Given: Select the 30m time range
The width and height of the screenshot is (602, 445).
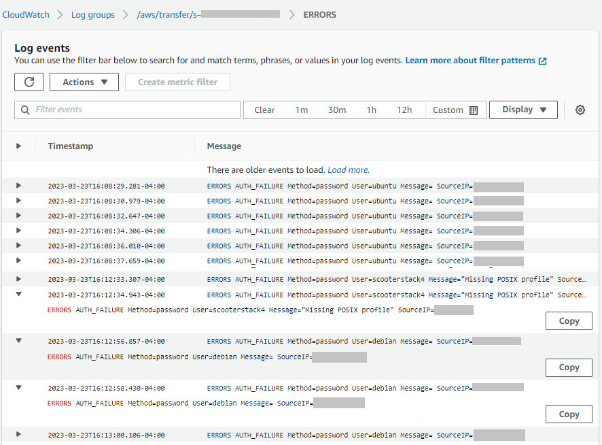Looking at the screenshot, I should (x=337, y=109).
